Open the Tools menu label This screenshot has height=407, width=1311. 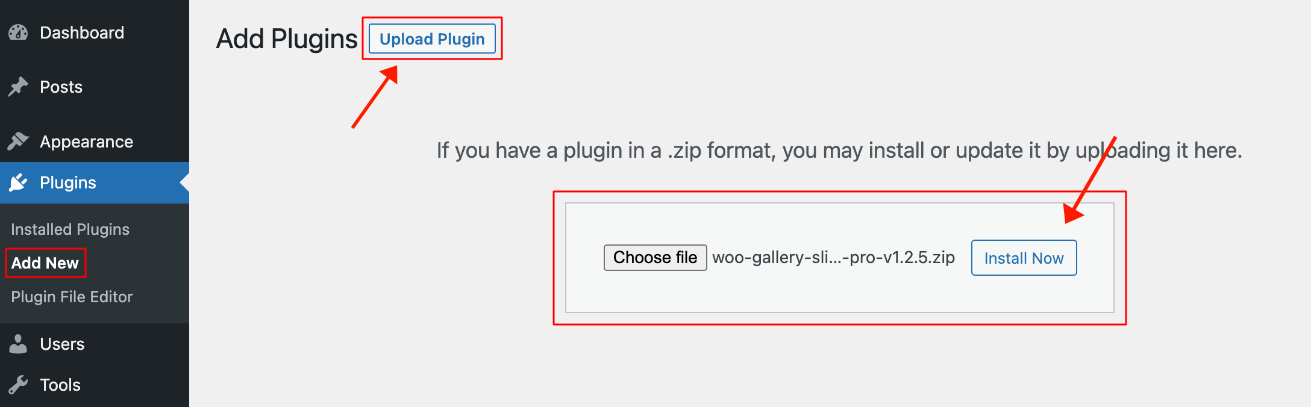(60, 385)
